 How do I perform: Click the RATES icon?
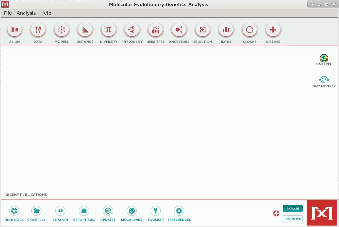[x=226, y=30]
